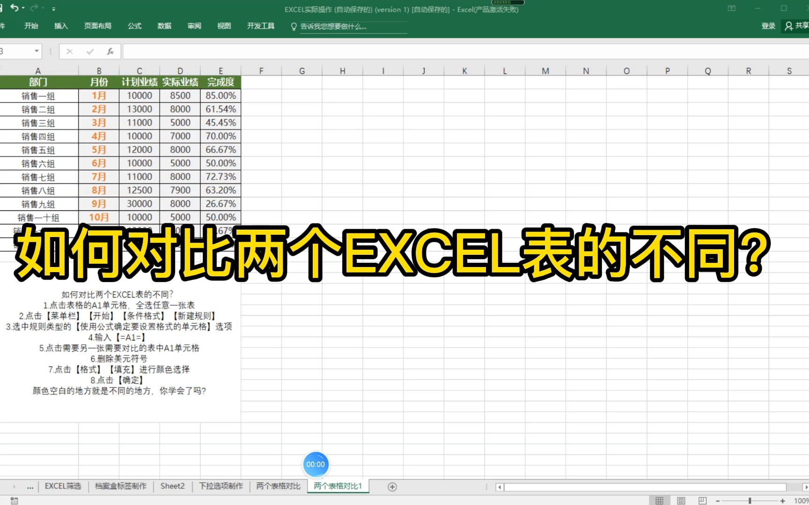This screenshot has width=809, height=505.
Task: Click inside the formula bar input
Action: click(465, 51)
